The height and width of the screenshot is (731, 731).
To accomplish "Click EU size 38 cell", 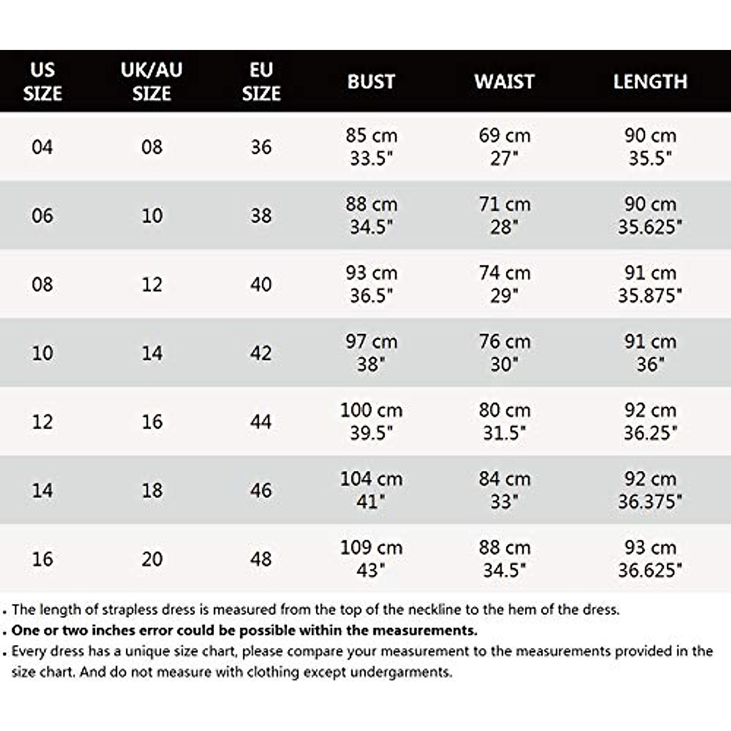I will (x=261, y=216).
